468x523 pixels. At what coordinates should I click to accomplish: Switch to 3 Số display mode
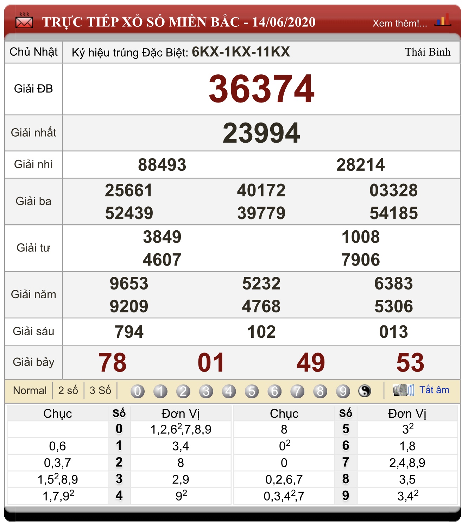100,391
